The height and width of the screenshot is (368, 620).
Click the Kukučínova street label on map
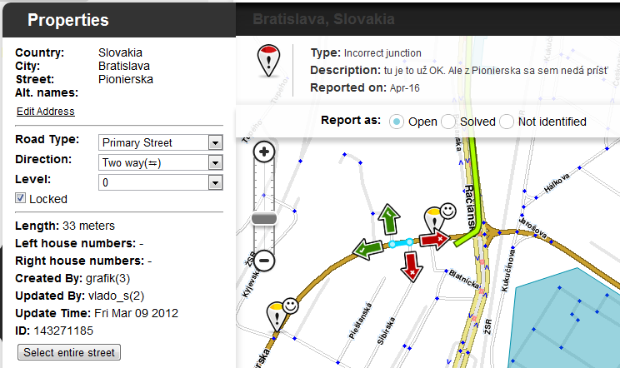(508, 270)
